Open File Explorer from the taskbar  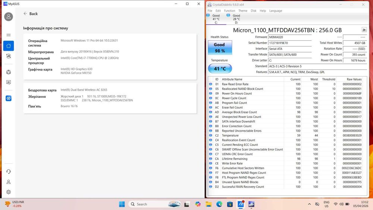(209, 204)
